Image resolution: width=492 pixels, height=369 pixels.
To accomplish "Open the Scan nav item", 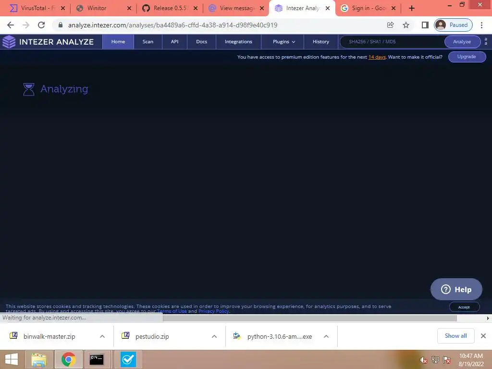I will (148, 42).
